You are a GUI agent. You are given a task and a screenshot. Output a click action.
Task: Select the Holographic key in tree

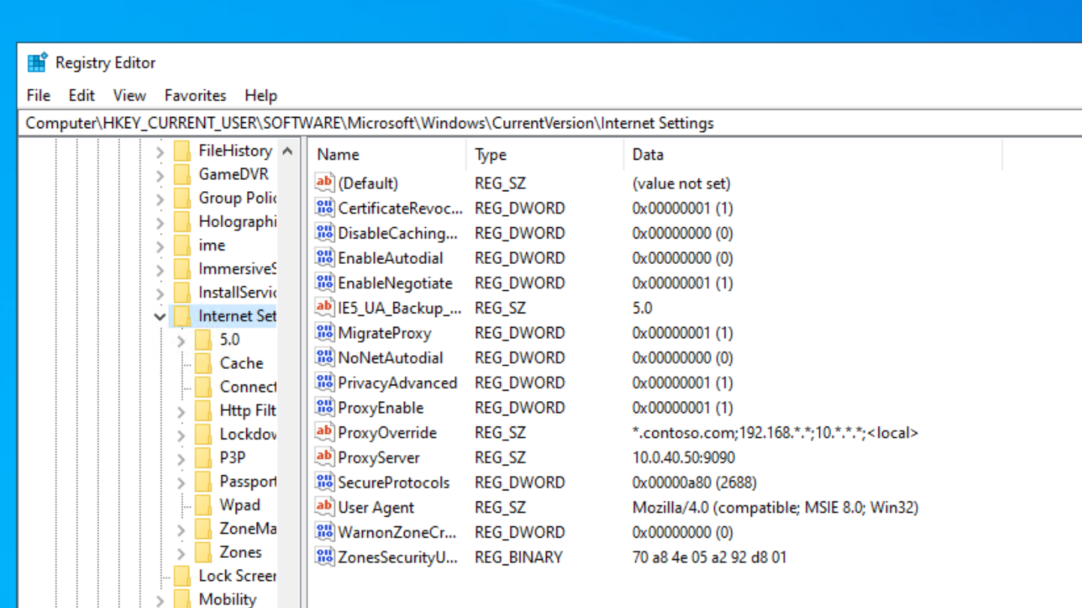237,221
